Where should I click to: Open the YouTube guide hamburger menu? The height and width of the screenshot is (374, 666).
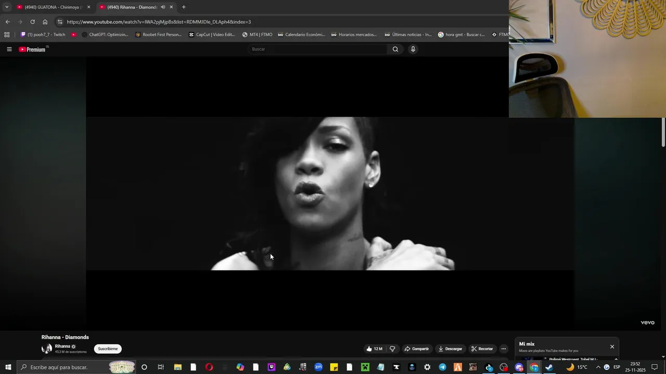9,49
